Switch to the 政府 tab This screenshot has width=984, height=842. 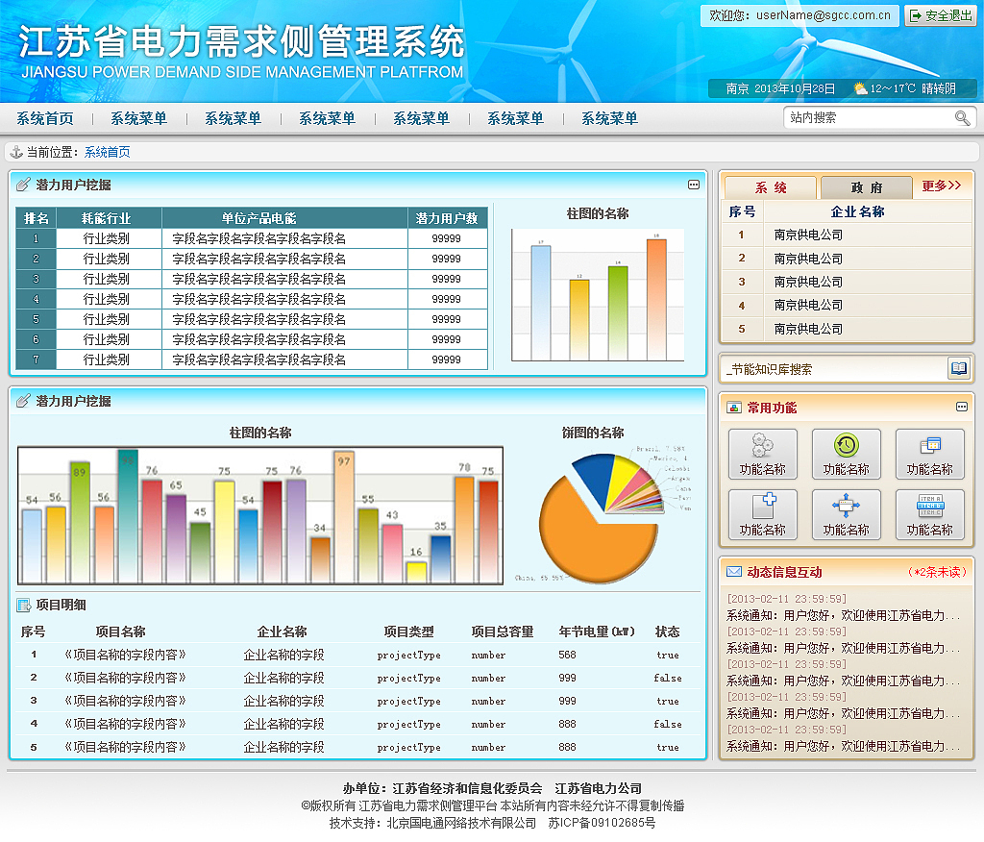(866, 187)
